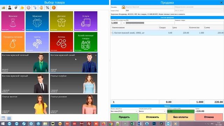Open the sale date dropdown

pos(199,10)
